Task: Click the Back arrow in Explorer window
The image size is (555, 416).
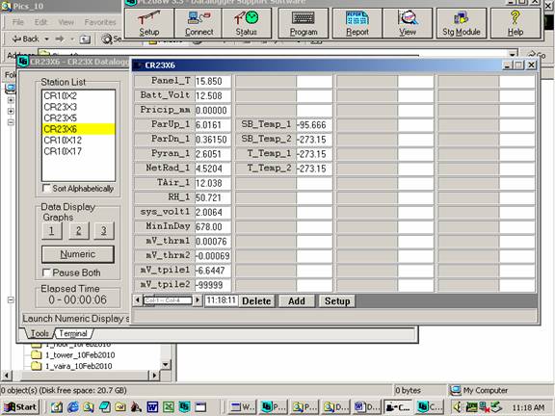Action: point(25,39)
